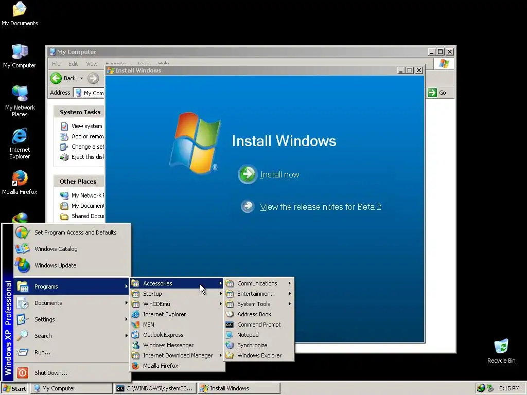Expand the Communications submenu
527x395 pixels.
tap(259, 283)
